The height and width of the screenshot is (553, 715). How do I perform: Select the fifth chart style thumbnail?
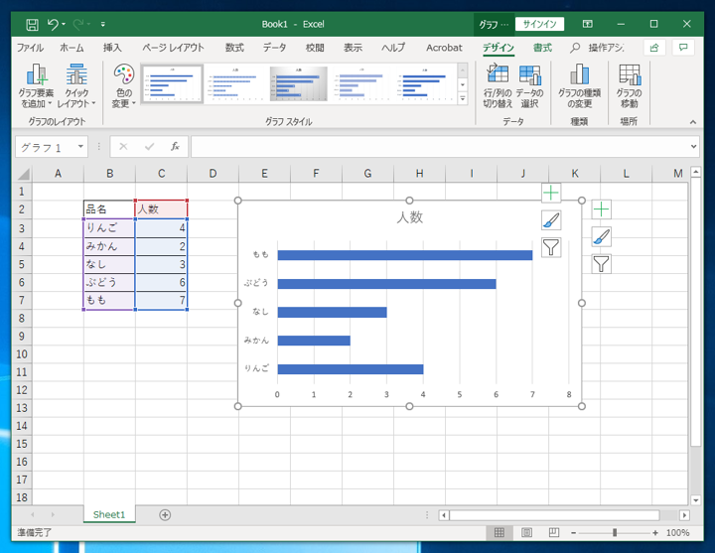point(424,83)
